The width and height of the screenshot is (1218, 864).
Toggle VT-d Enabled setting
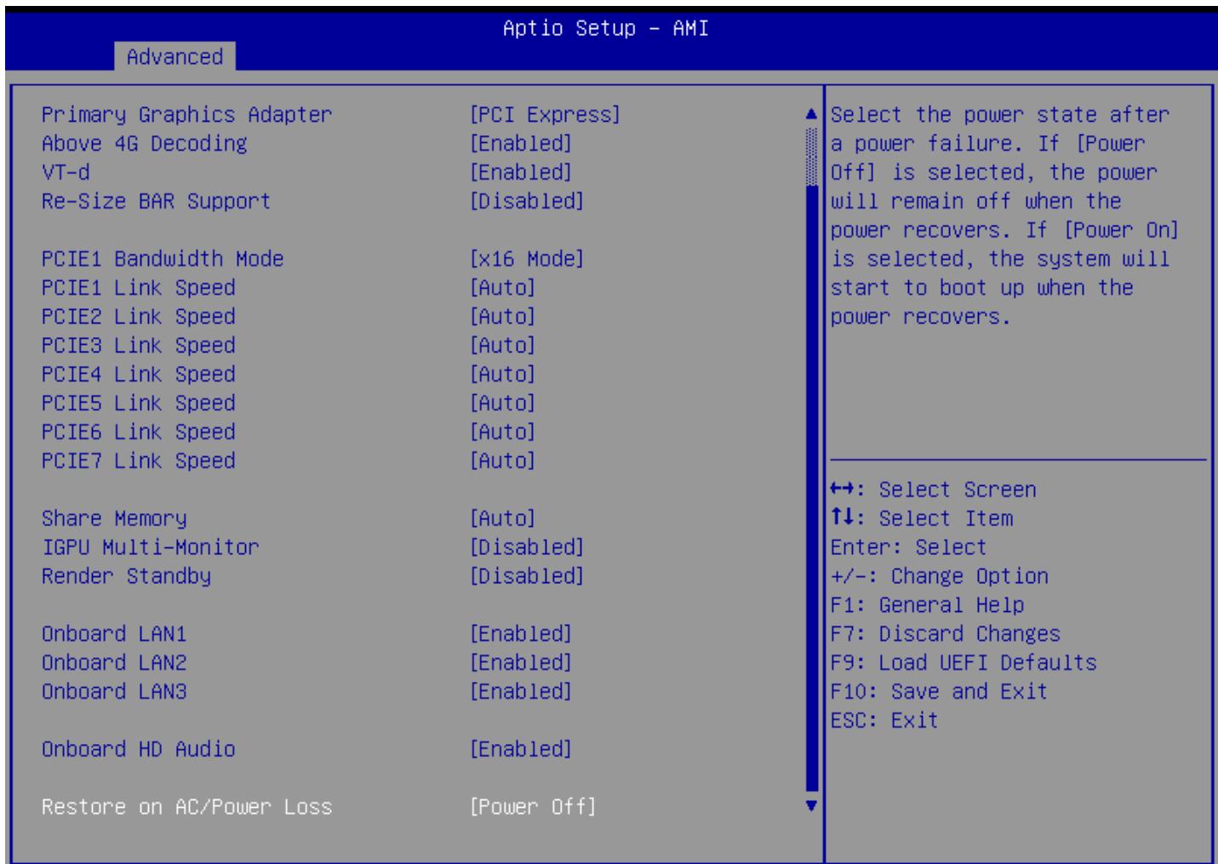(x=521, y=172)
